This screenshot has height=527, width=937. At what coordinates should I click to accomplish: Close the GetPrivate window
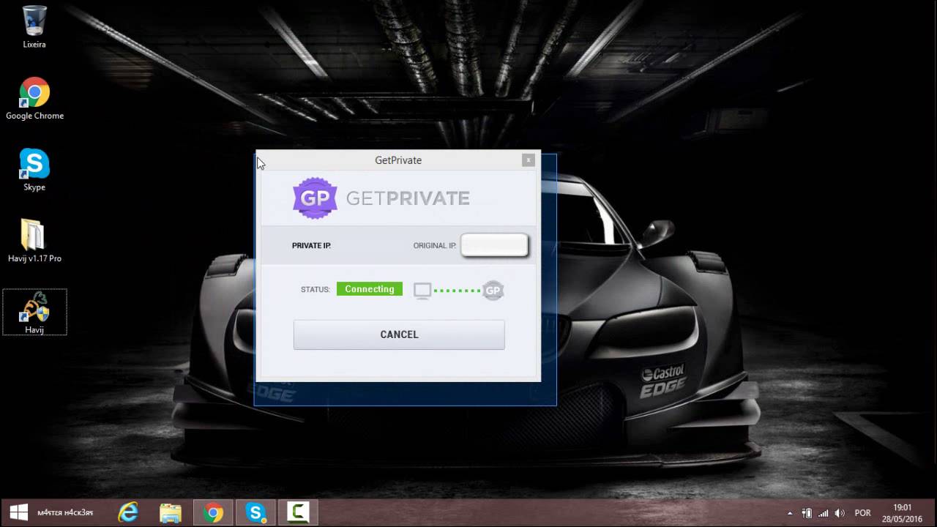click(x=529, y=160)
